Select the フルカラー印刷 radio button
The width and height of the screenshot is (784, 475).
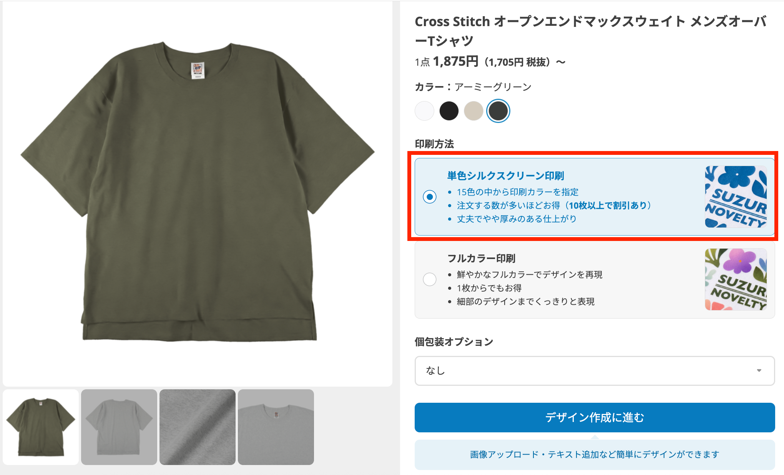(430, 279)
